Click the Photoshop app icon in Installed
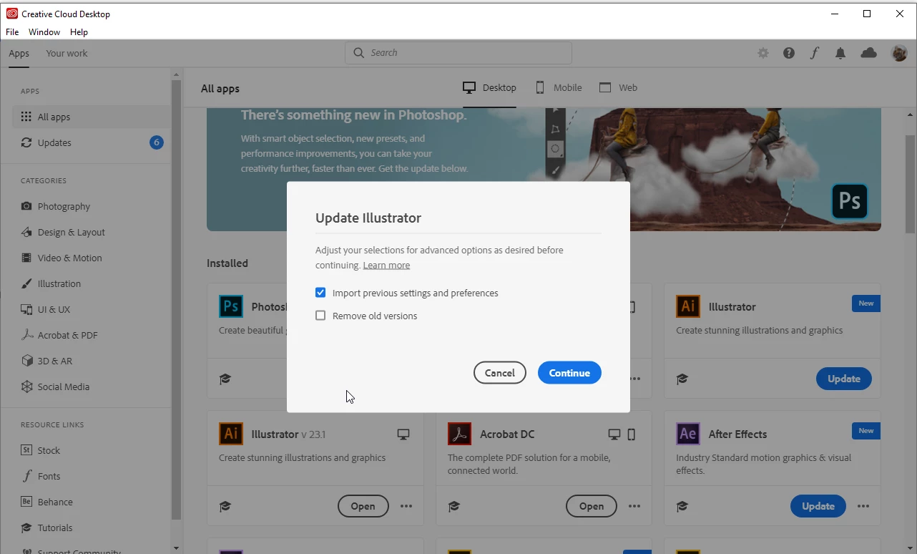 [231, 306]
